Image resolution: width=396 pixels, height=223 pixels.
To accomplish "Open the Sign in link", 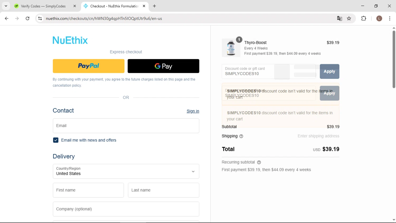I will click(x=193, y=111).
